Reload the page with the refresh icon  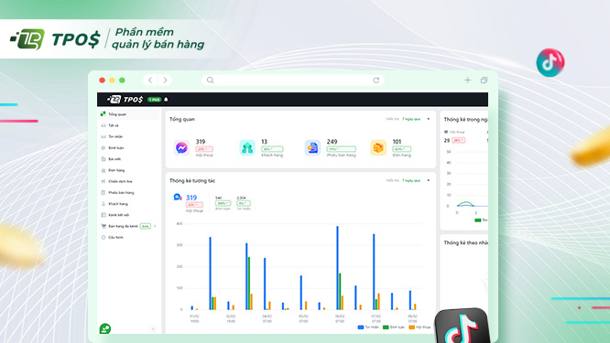(x=376, y=80)
